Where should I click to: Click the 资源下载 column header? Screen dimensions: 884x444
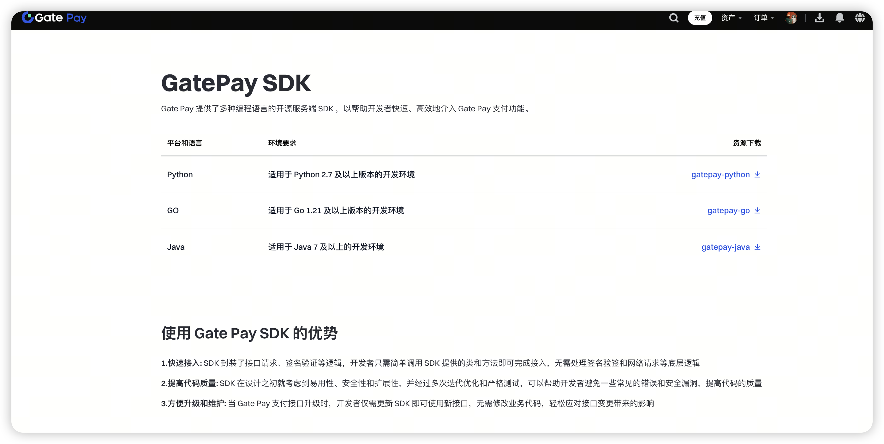746,143
